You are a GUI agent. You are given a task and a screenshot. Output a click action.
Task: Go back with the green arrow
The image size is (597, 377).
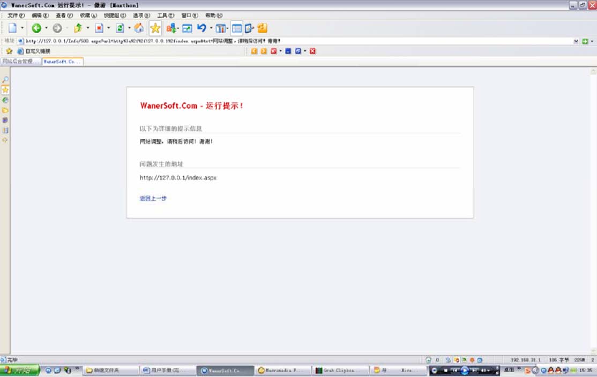(36, 28)
